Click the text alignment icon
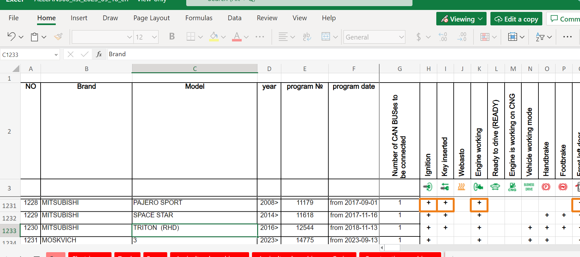The image size is (580, 257). (x=283, y=37)
